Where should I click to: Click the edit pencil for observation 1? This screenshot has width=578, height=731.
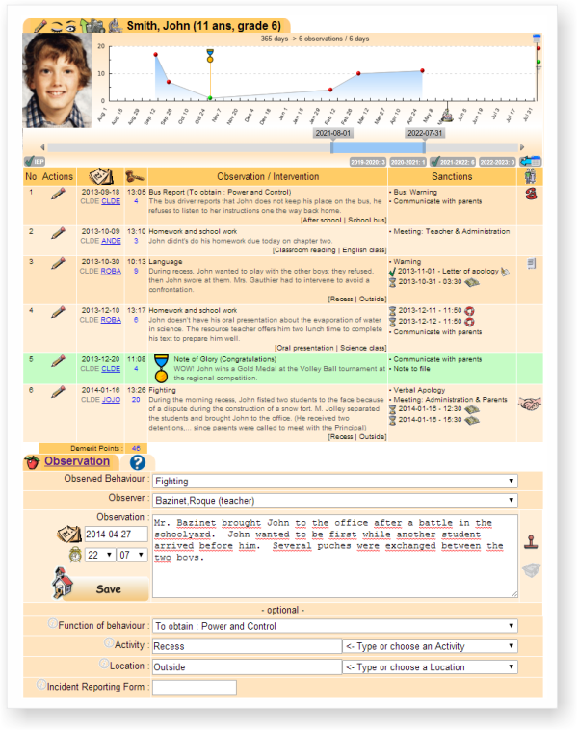tap(58, 194)
